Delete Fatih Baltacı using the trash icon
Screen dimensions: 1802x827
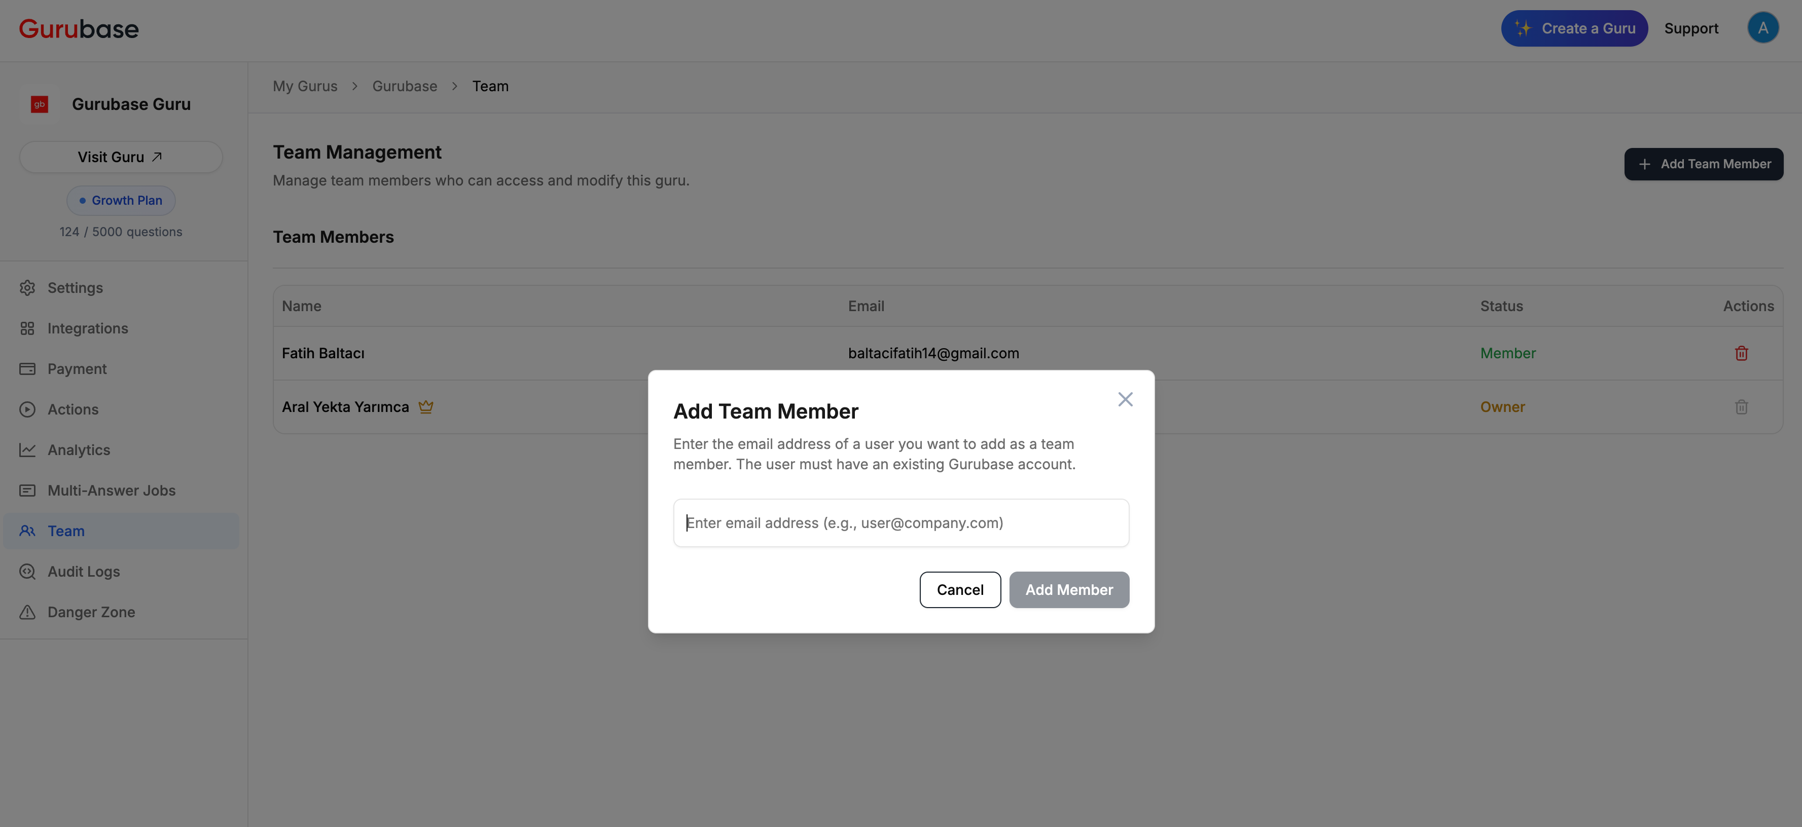[1741, 353]
